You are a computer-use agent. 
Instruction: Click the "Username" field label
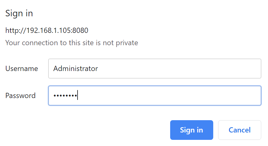(x=22, y=69)
